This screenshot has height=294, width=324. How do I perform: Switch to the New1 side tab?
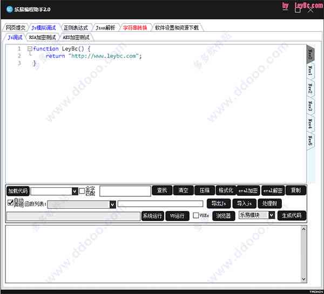click(310, 71)
